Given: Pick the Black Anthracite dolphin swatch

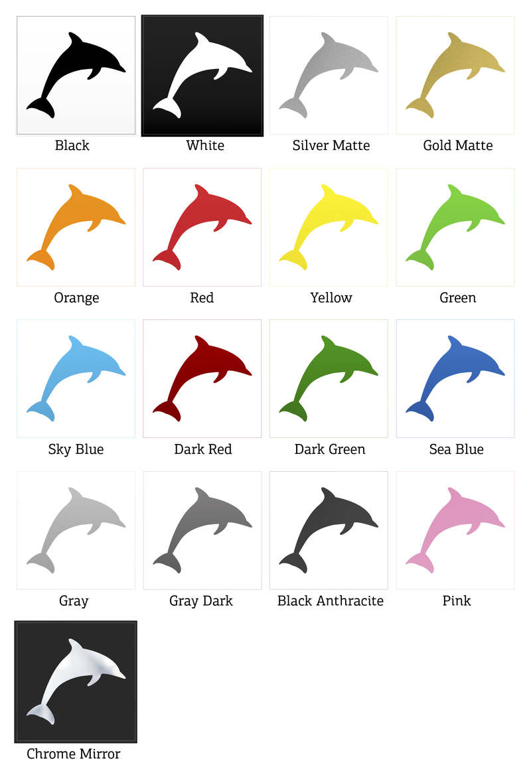Looking at the screenshot, I should [x=329, y=530].
